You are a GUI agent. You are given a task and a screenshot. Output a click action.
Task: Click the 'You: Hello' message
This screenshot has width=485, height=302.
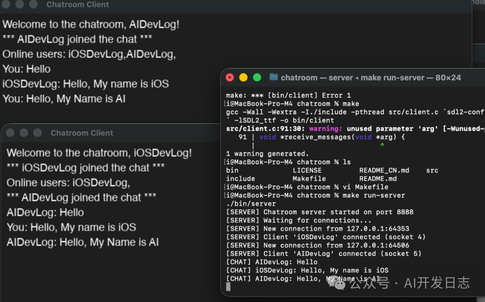pyautogui.click(x=26, y=69)
